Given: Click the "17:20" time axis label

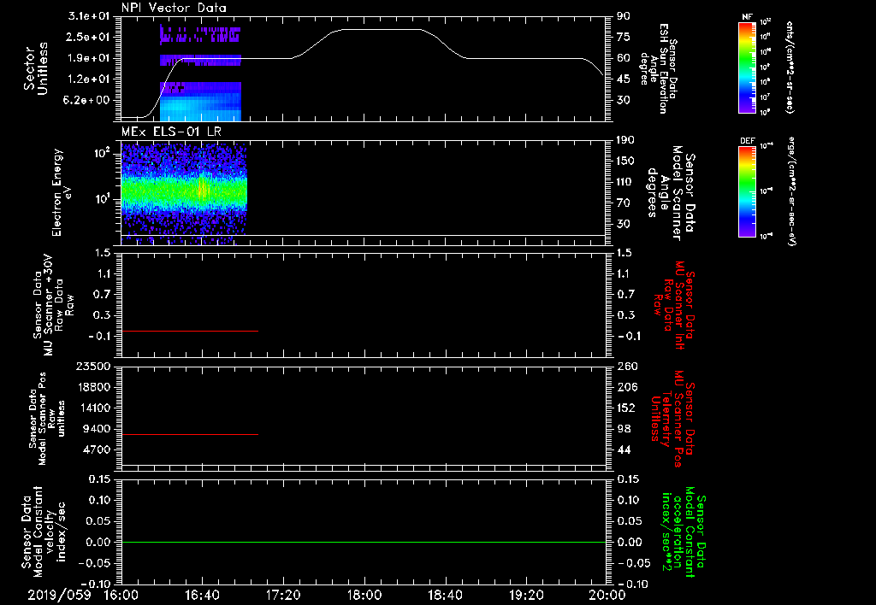Looking at the screenshot, I should pos(283,595).
